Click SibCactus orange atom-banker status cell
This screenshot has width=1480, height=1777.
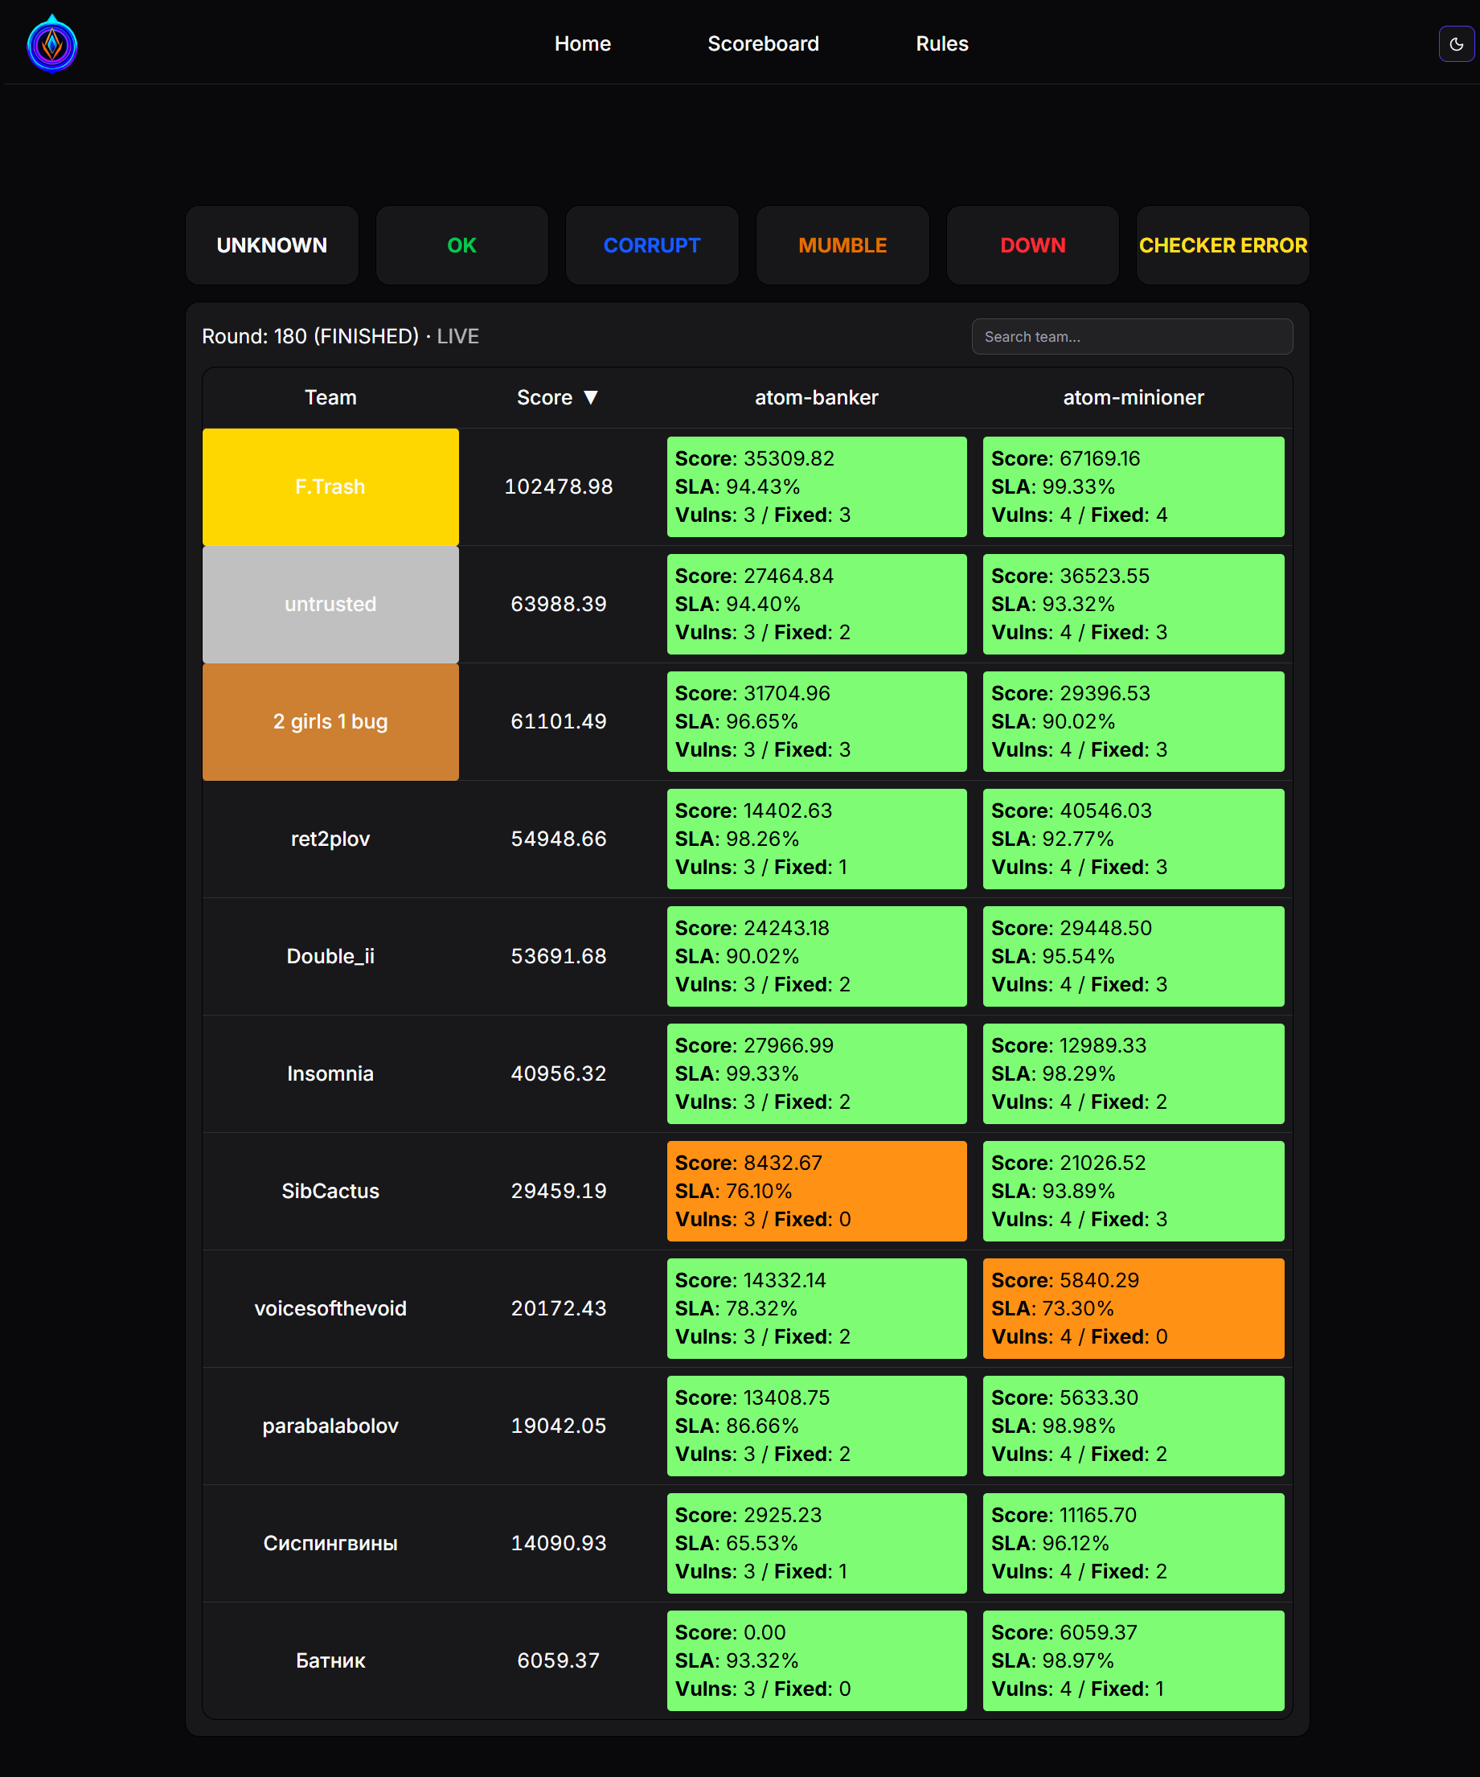pyautogui.click(x=816, y=1191)
